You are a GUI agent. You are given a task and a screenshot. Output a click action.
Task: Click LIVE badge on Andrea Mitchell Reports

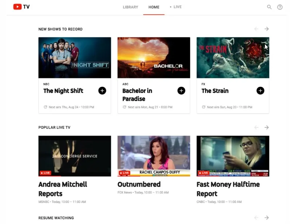point(45,173)
